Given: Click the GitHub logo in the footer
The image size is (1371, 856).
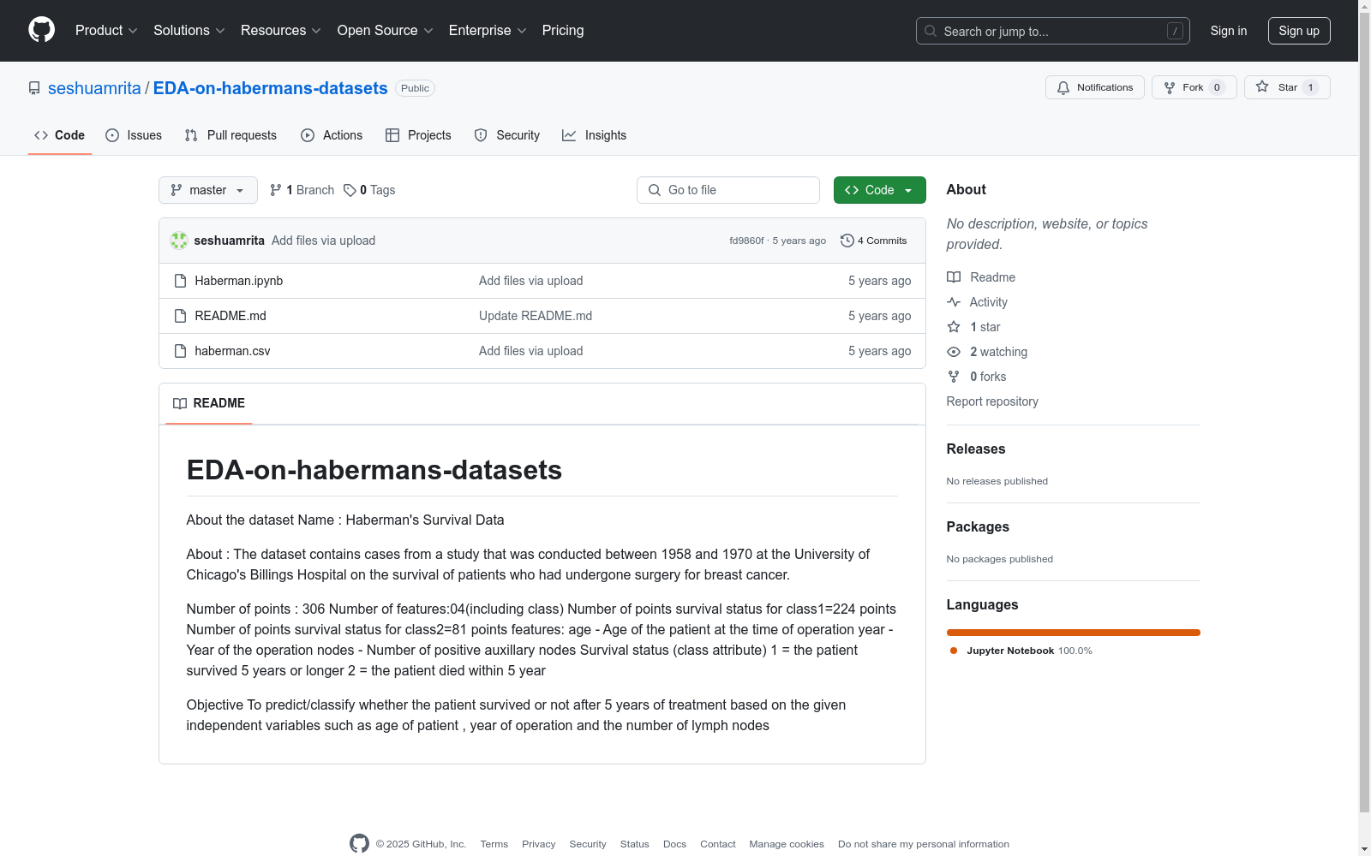Looking at the screenshot, I should tap(359, 843).
